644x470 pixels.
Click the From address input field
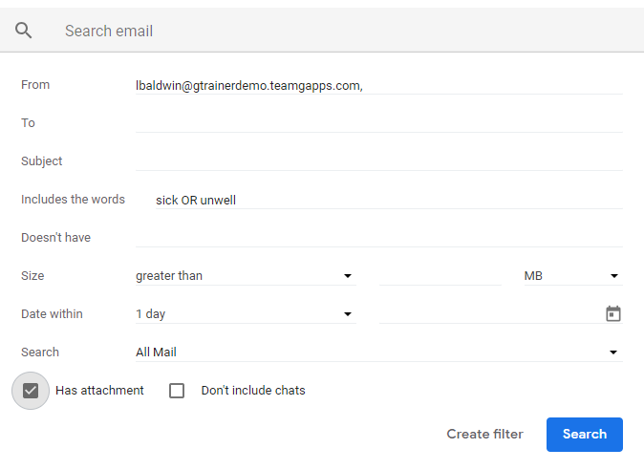pos(379,85)
